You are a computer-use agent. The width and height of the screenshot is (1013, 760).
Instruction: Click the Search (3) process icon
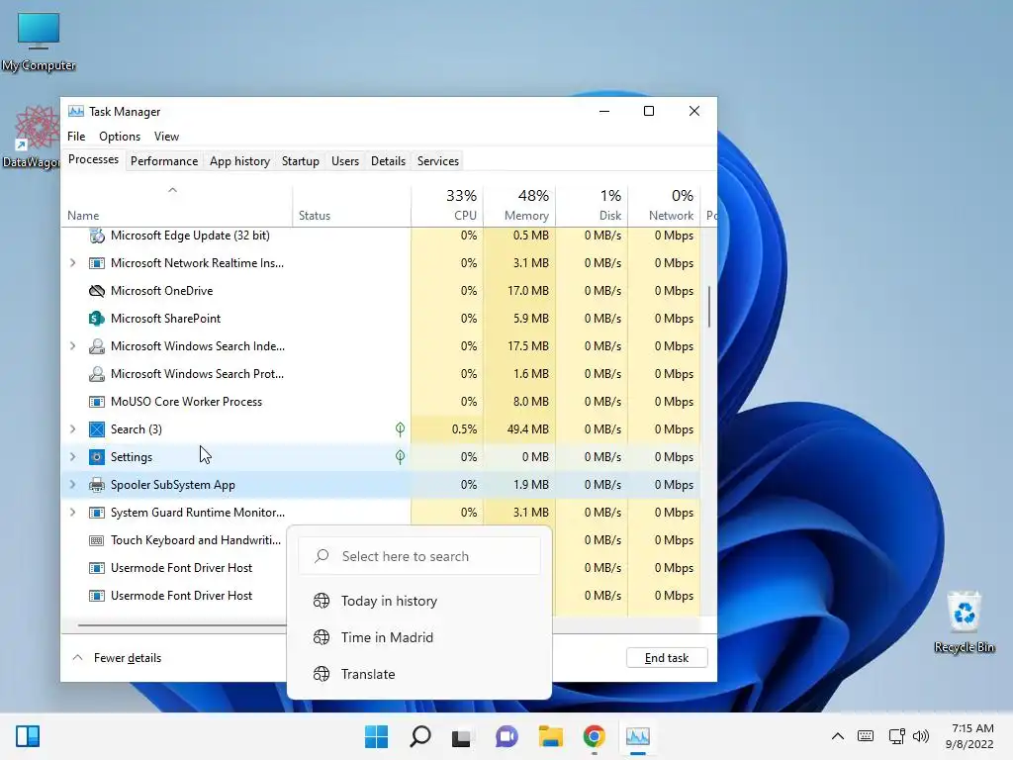[x=97, y=429]
